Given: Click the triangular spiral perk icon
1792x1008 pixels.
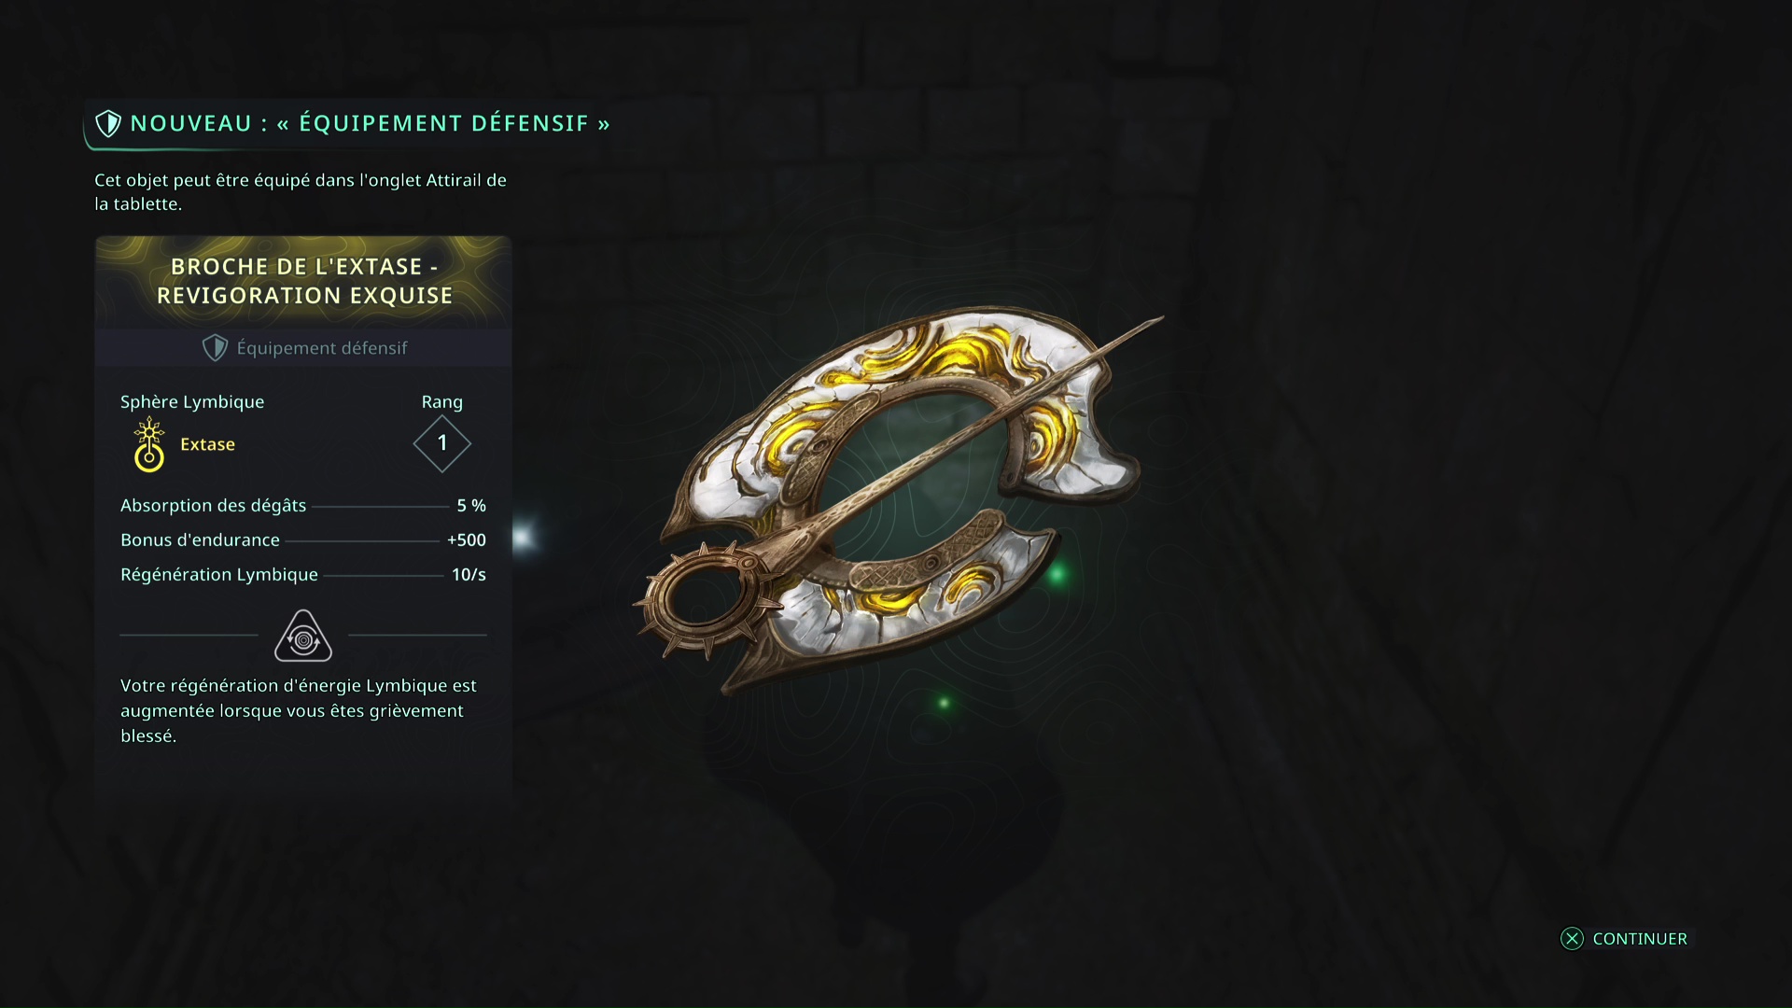Looking at the screenshot, I should click(x=303, y=637).
